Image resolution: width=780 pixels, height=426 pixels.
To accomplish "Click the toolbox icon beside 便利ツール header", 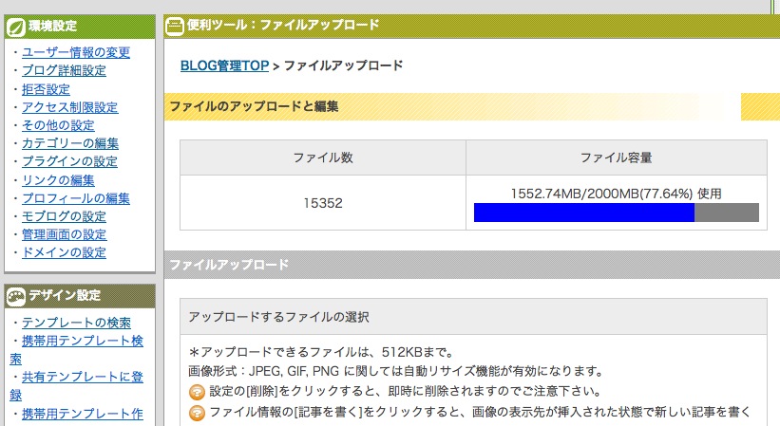I will click(x=175, y=26).
